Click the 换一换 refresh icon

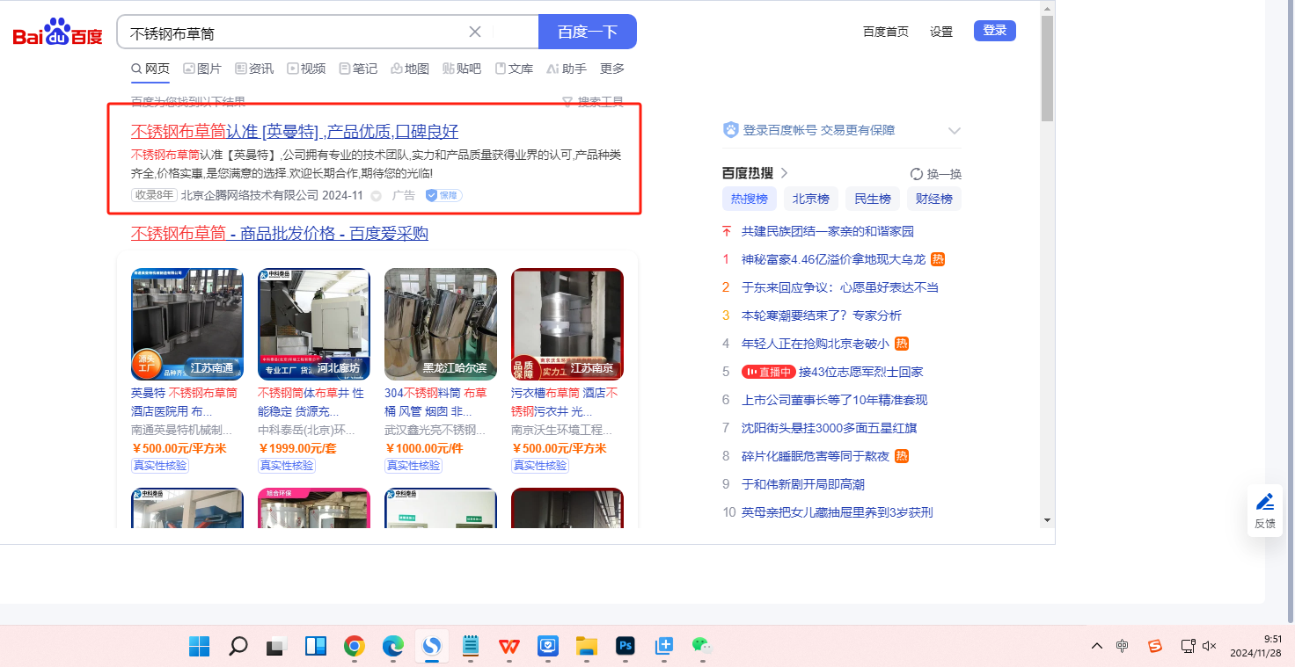(x=916, y=174)
